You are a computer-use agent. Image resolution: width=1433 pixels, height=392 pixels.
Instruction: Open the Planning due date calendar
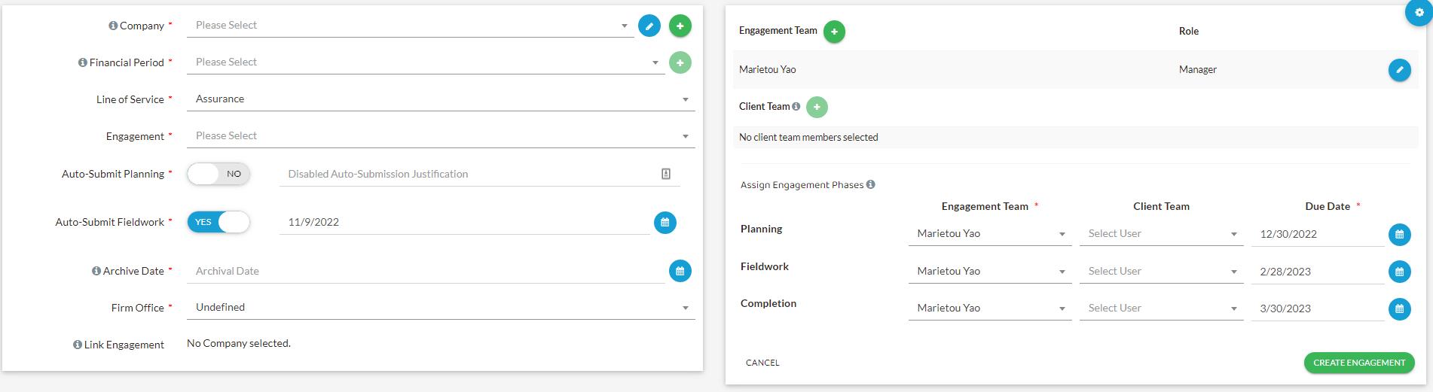click(x=1399, y=234)
